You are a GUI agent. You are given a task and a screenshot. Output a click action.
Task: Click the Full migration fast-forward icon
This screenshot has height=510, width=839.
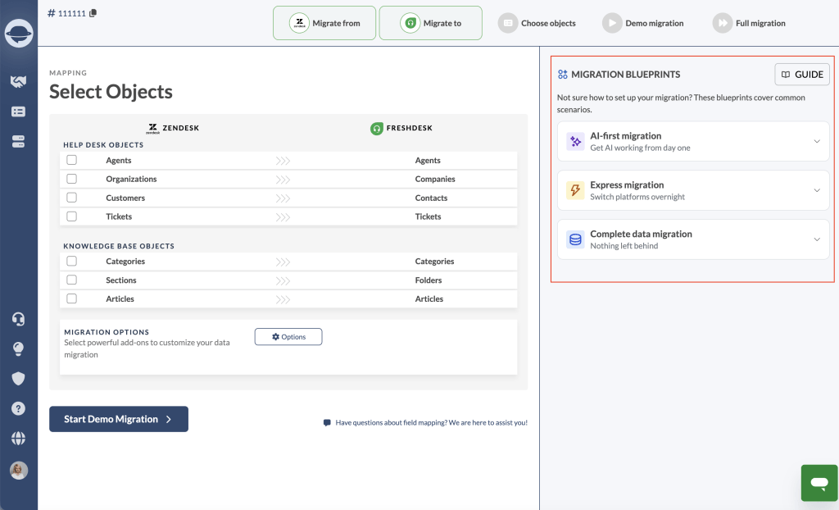tap(723, 23)
